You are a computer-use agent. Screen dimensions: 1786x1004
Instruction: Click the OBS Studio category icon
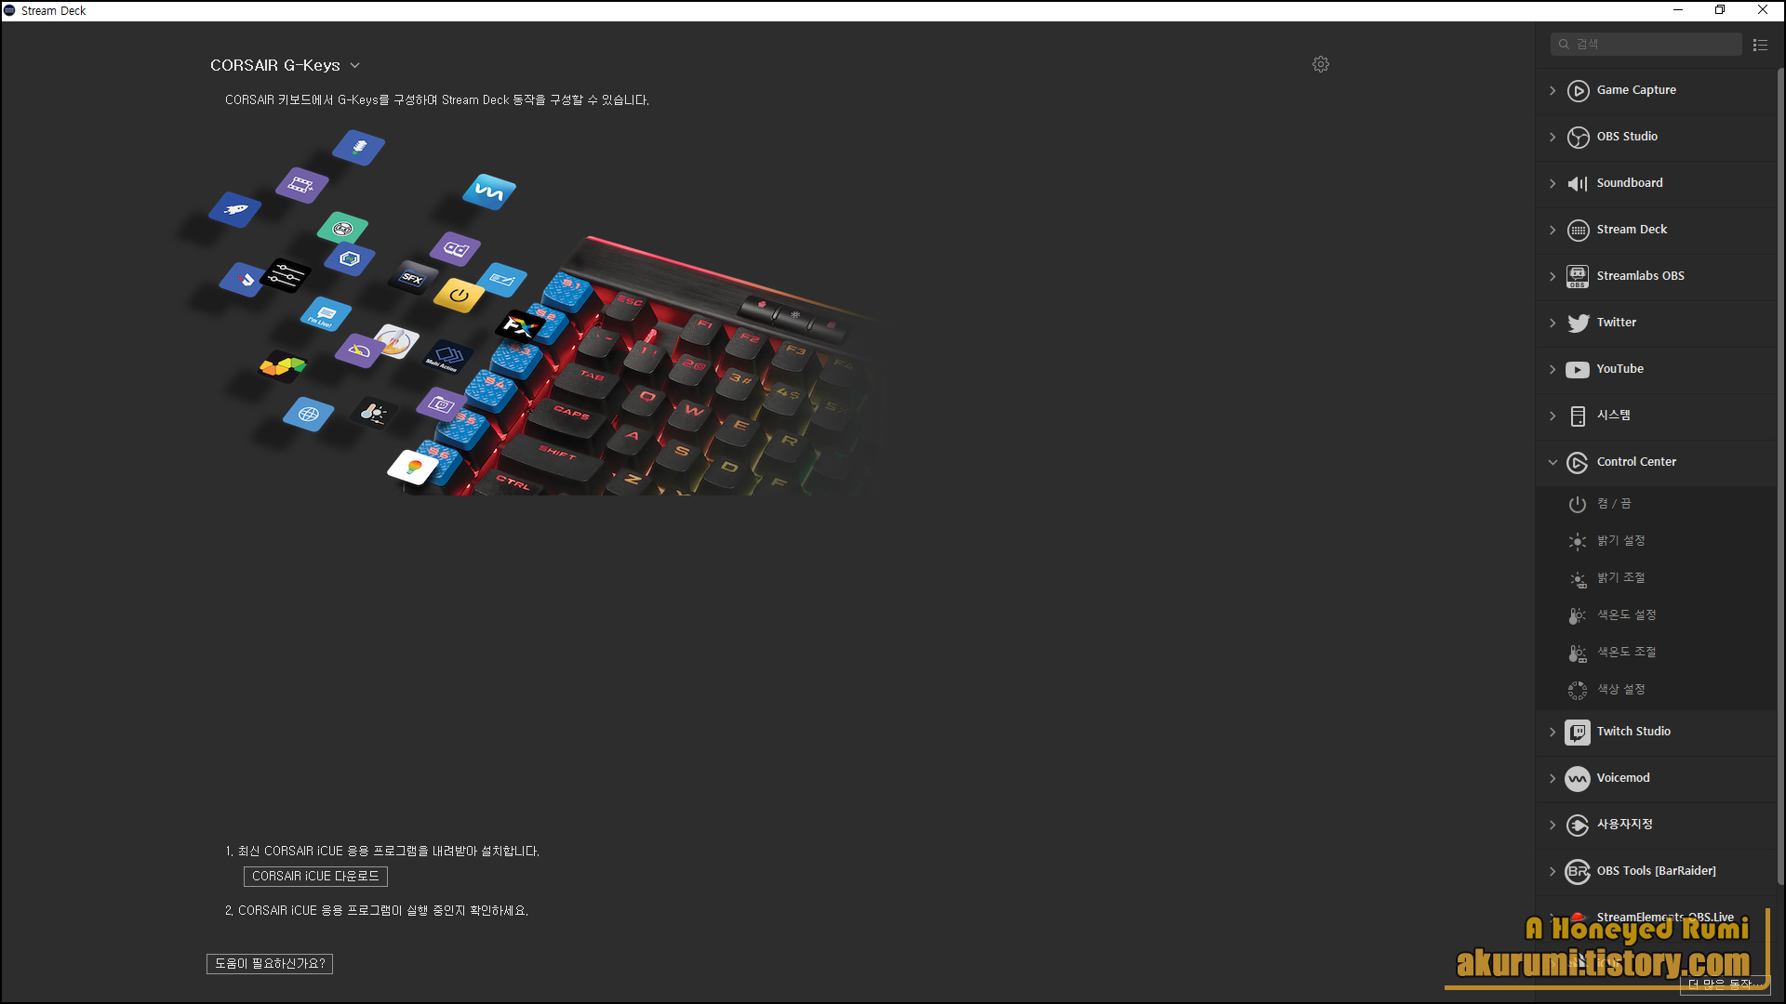[1578, 137]
